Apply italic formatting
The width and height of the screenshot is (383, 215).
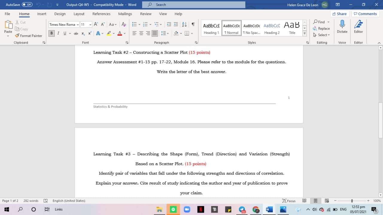58,33
